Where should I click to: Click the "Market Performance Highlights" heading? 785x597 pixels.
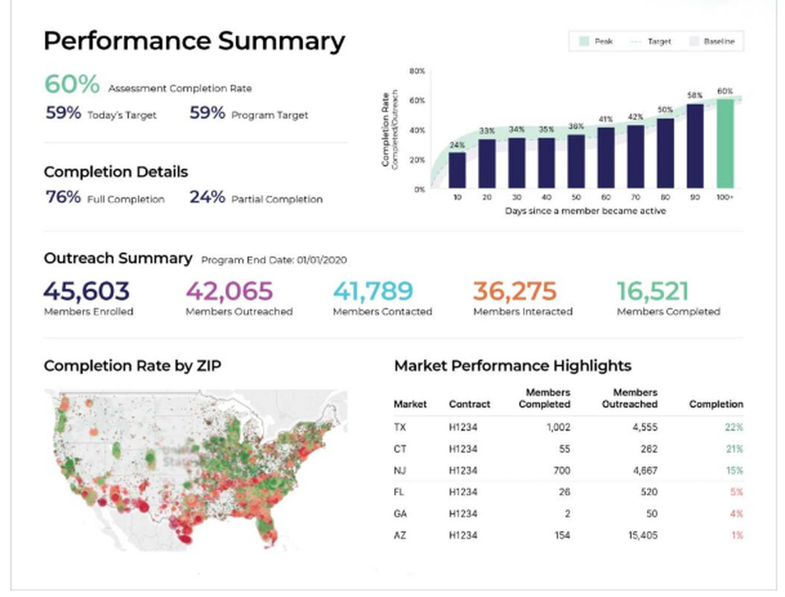click(513, 365)
